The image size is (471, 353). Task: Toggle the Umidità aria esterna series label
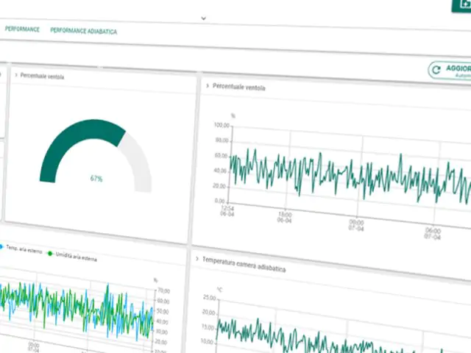pos(75,257)
